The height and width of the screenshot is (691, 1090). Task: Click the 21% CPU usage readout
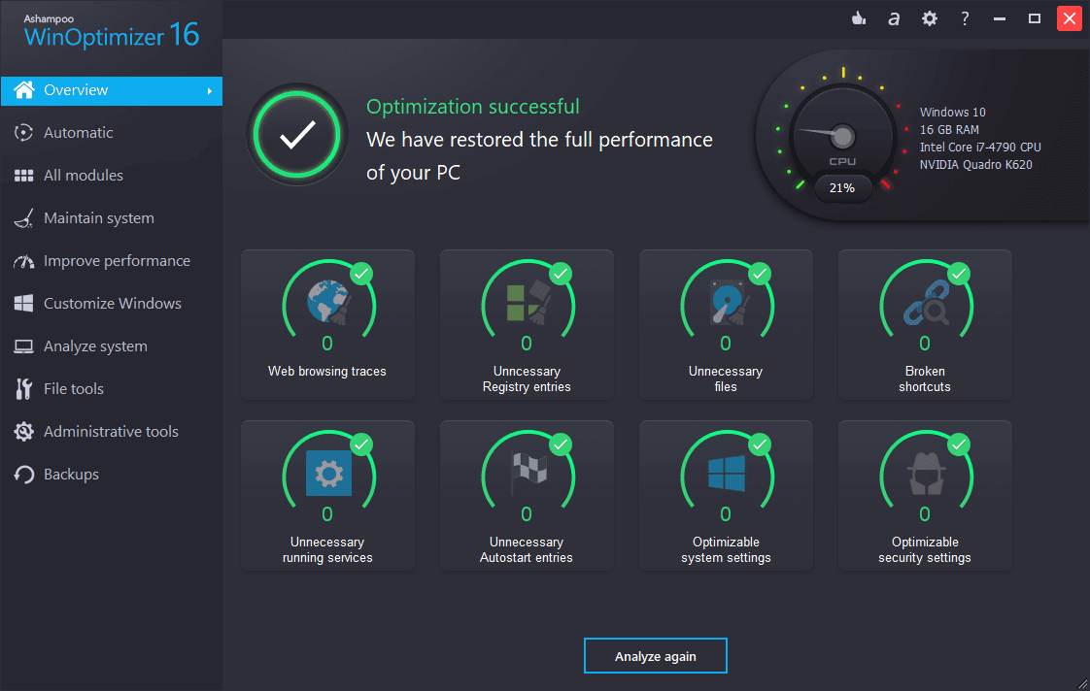[842, 188]
